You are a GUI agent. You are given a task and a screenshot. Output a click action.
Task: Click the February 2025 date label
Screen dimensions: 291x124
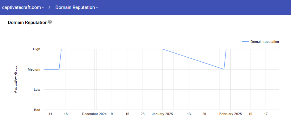pos(230,114)
